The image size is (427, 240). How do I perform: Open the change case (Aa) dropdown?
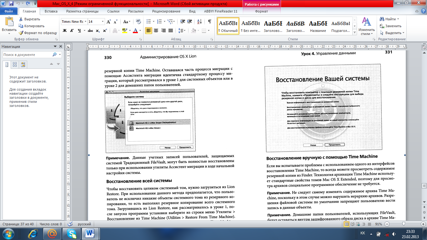(127, 22)
